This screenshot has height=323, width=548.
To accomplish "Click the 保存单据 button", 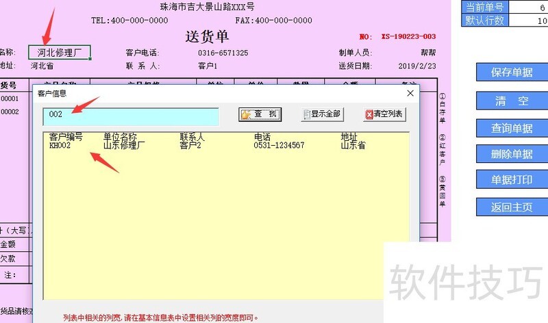I will pyautogui.click(x=512, y=73).
